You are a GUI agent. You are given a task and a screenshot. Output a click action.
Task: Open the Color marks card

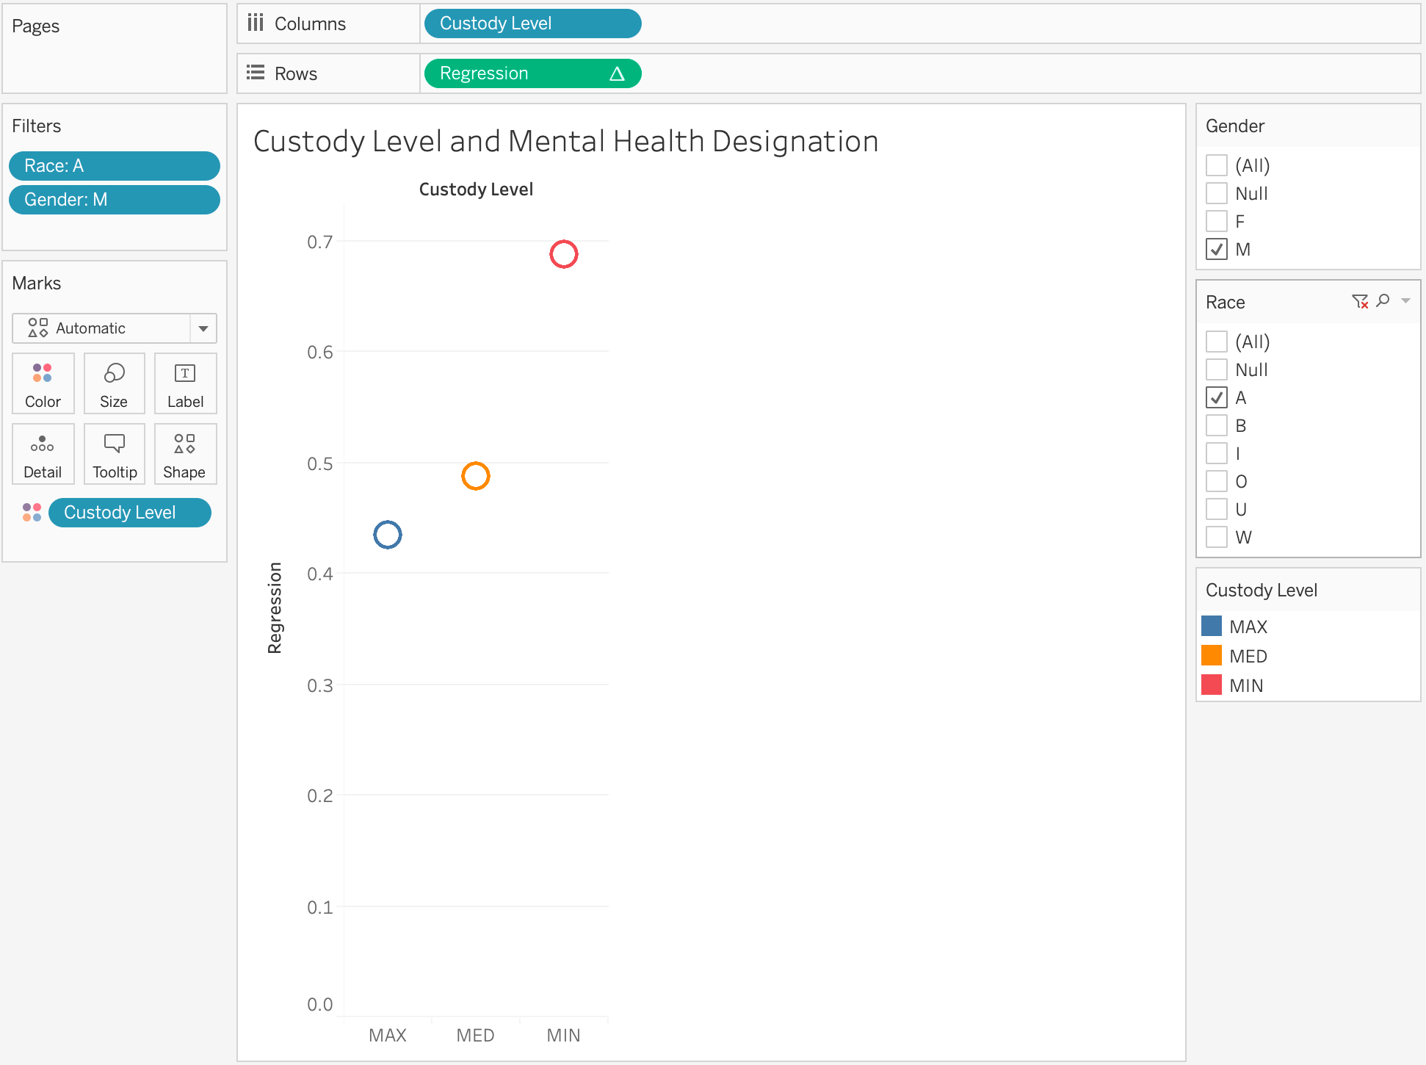tap(43, 383)
